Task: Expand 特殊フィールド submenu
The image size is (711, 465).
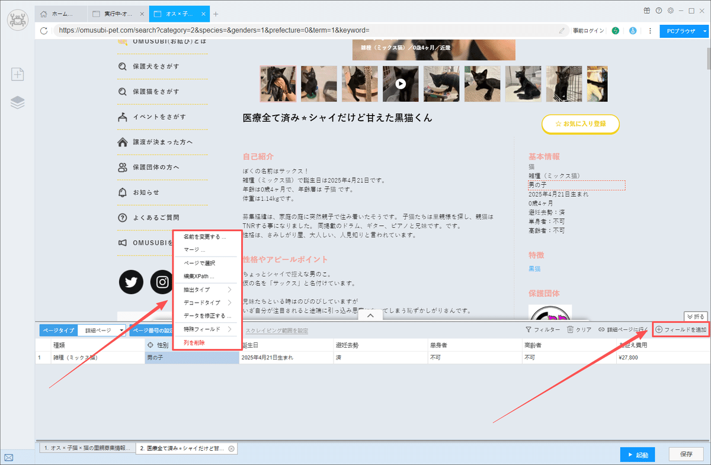Action: tap(207, 329)
